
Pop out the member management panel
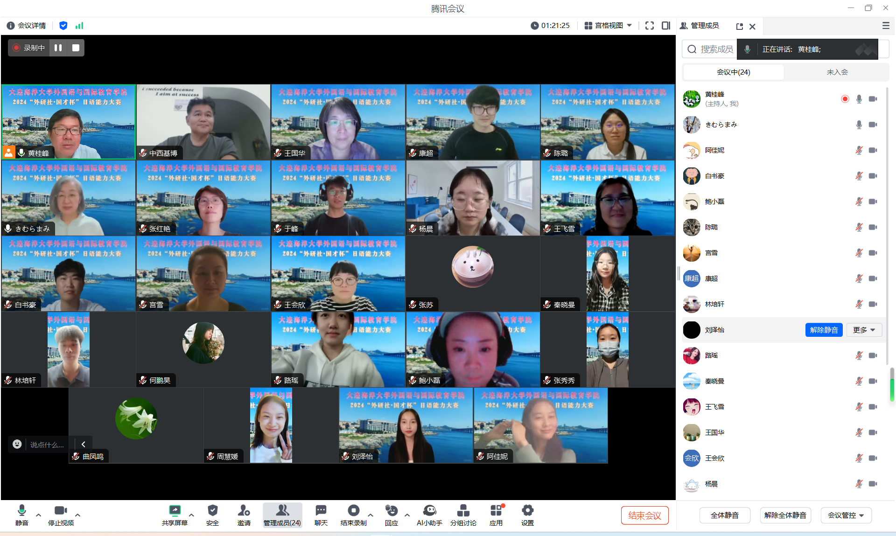739,27
